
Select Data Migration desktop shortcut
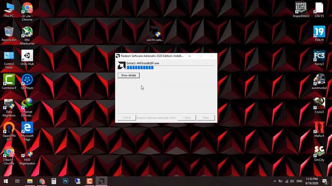tap(9, 108)
